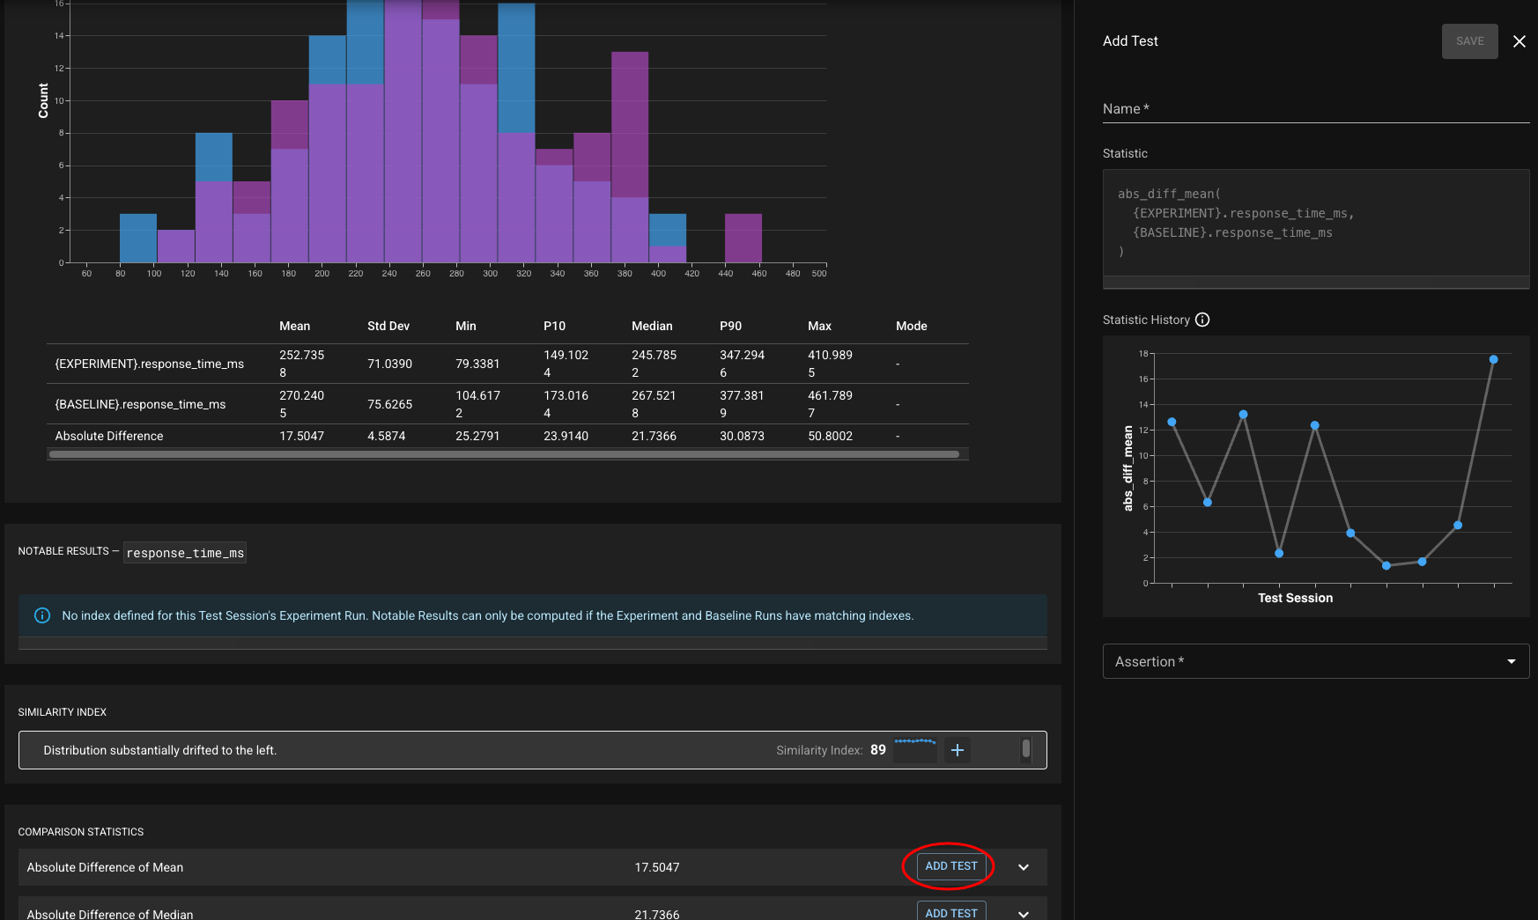Grab the scrollbar handle in Similarity Index row
The width and height of the screenshot is (1538, 920).
click(x=1025, y=749)
